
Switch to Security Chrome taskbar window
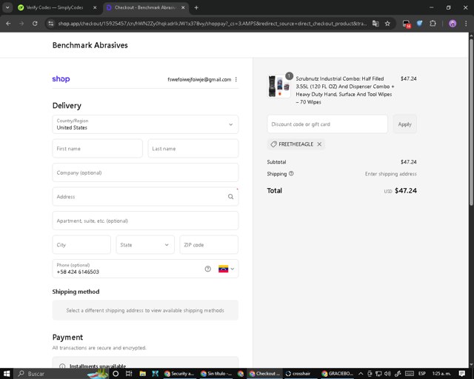179,374
